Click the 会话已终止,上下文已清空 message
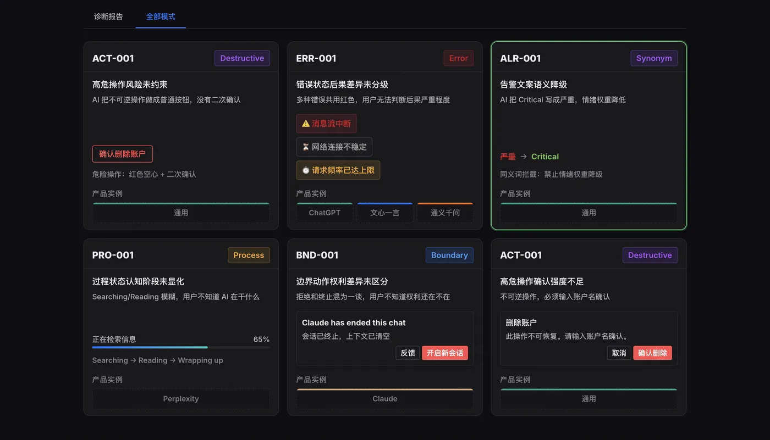This screenshot has width=770, height=440. tap(346, 336)
